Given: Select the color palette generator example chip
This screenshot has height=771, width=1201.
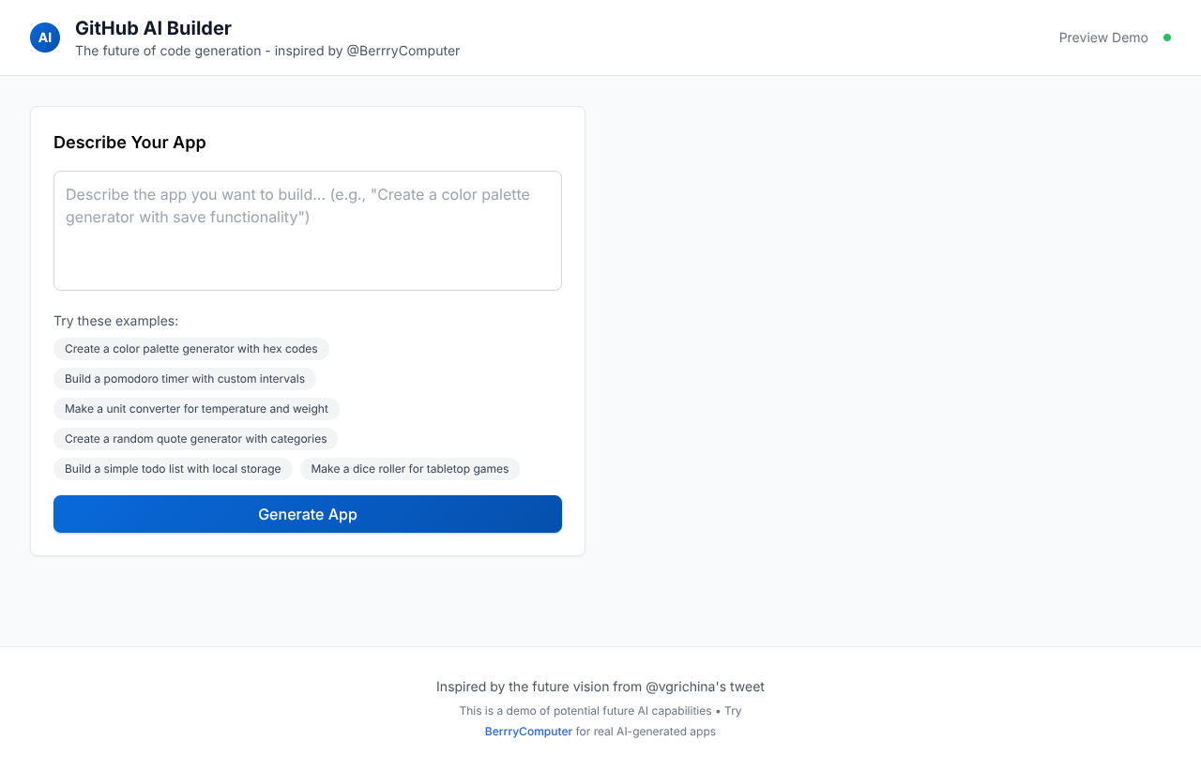Looking at the screenshot, I should [x=190, y=348].
